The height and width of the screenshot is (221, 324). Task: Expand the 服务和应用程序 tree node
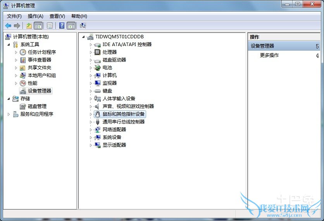coord(9,114)
